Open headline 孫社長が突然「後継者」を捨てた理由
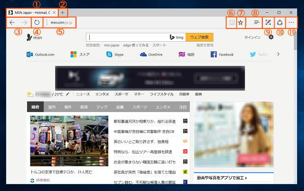This screenshot has height=191, width=304. pos(145,172)
